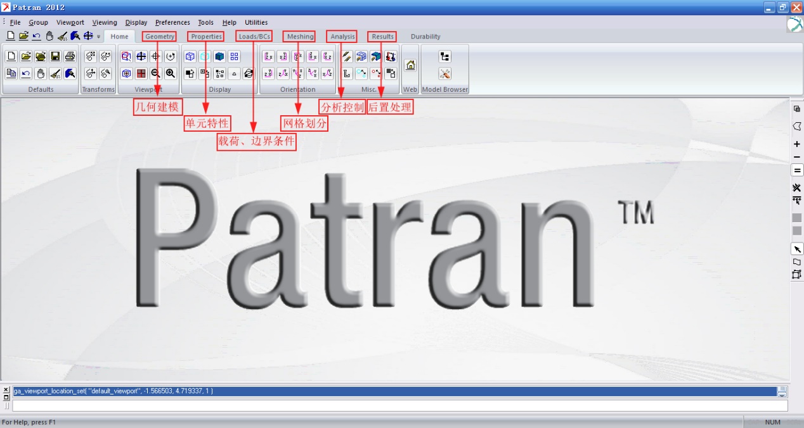Click the Smooth shaded solid cube icon
804x428 pixels.
pos(219,56)
